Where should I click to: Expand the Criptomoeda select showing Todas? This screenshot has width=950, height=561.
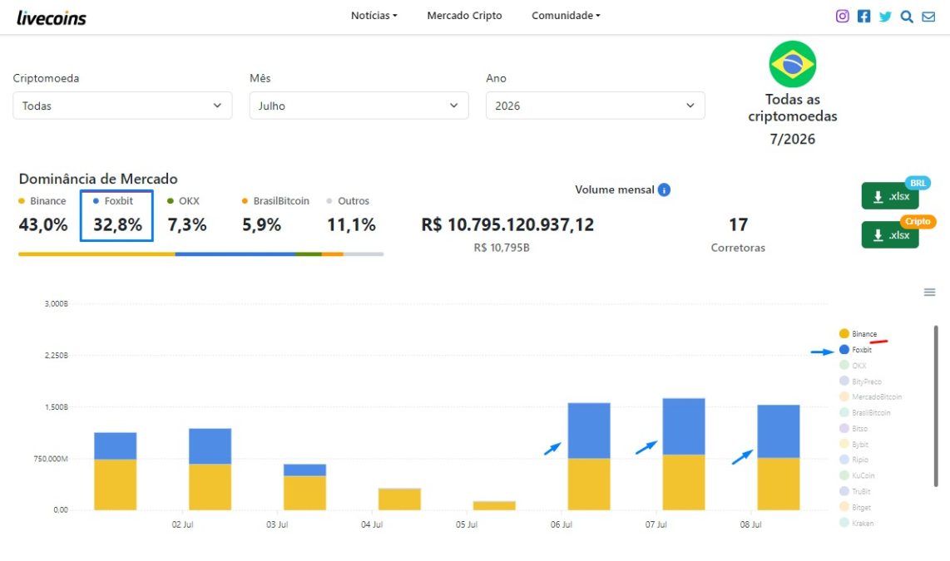122,106
